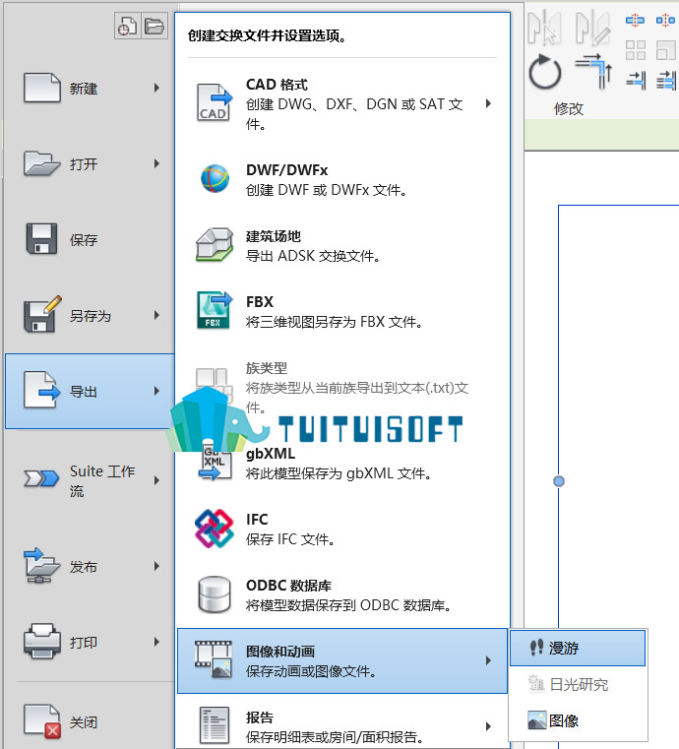Click the filmstrip image and animation icon
The image size is (679, 749).
click(x=214, y=659)
